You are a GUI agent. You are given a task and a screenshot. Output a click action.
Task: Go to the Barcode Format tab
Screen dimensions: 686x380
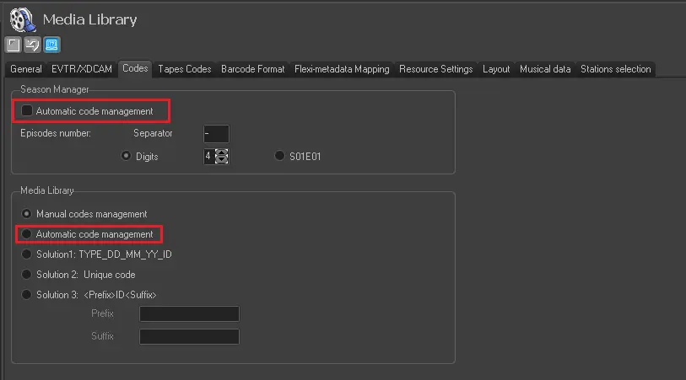coord(252,69)
